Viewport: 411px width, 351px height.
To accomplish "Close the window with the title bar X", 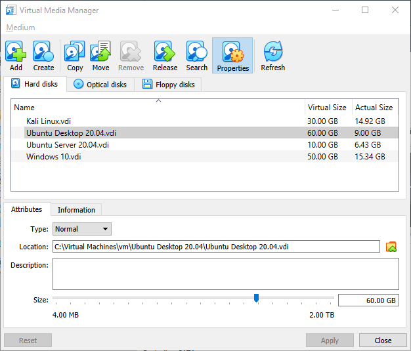I will (395, 10).
